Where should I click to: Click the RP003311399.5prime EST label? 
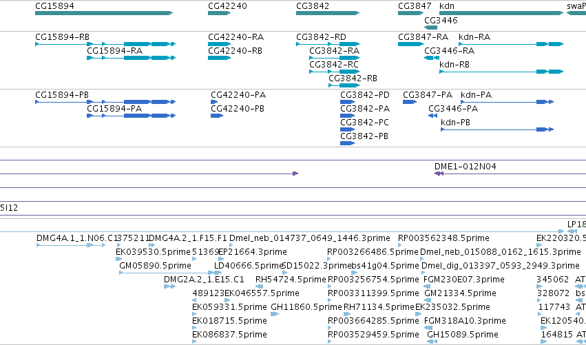[373, 293]
